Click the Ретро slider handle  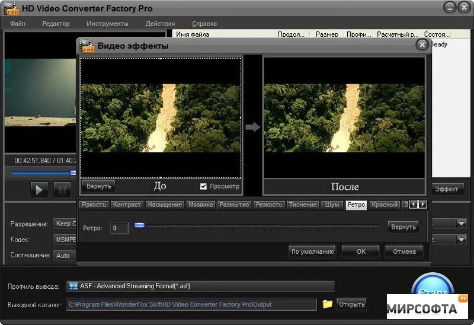point(139,225)
